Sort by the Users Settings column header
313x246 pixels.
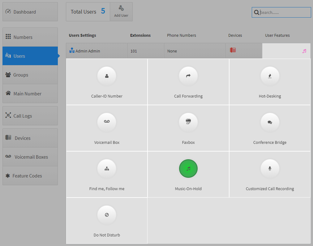[83, 35]
